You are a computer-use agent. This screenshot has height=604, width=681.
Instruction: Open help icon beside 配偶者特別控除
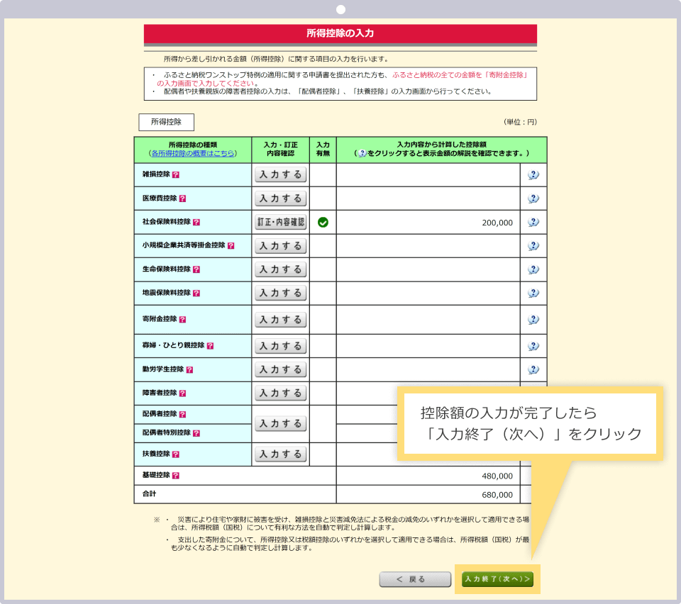(196, 433)
